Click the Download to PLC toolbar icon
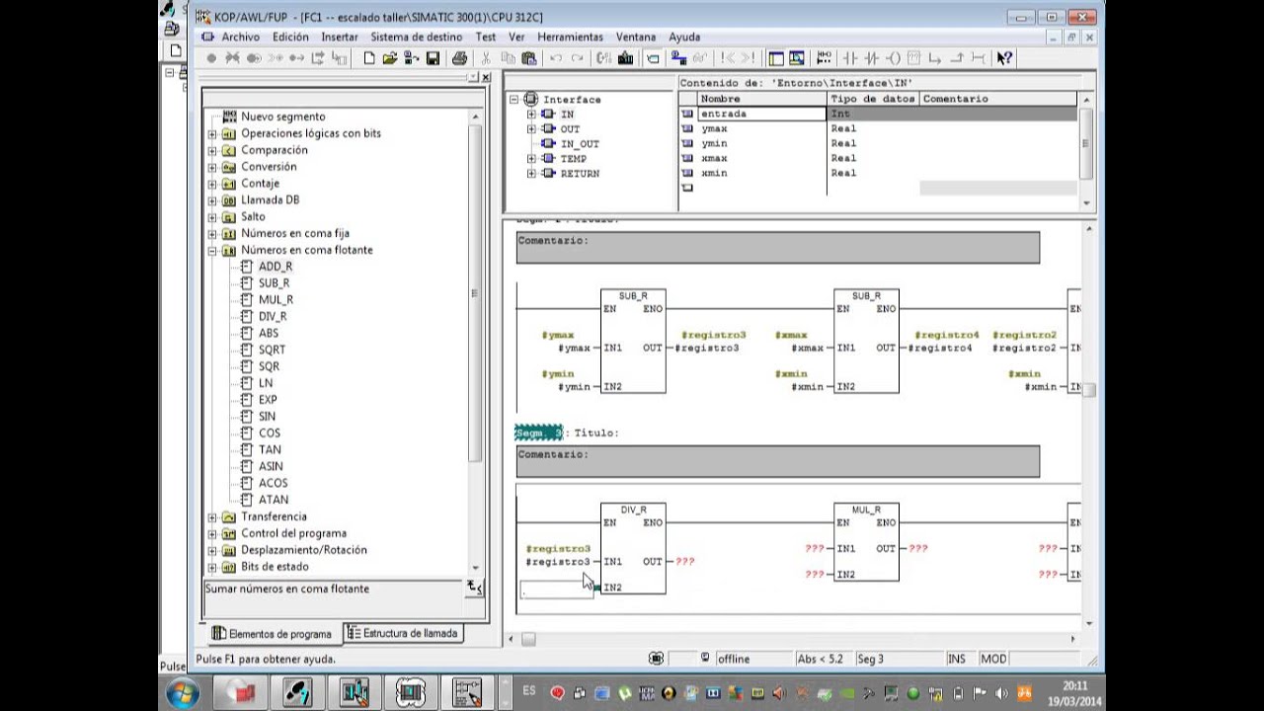This screenshot has height=711, width=1264. [x=625, y=58]
